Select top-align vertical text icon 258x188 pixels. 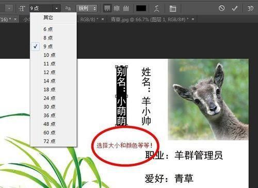click(107, 8)
